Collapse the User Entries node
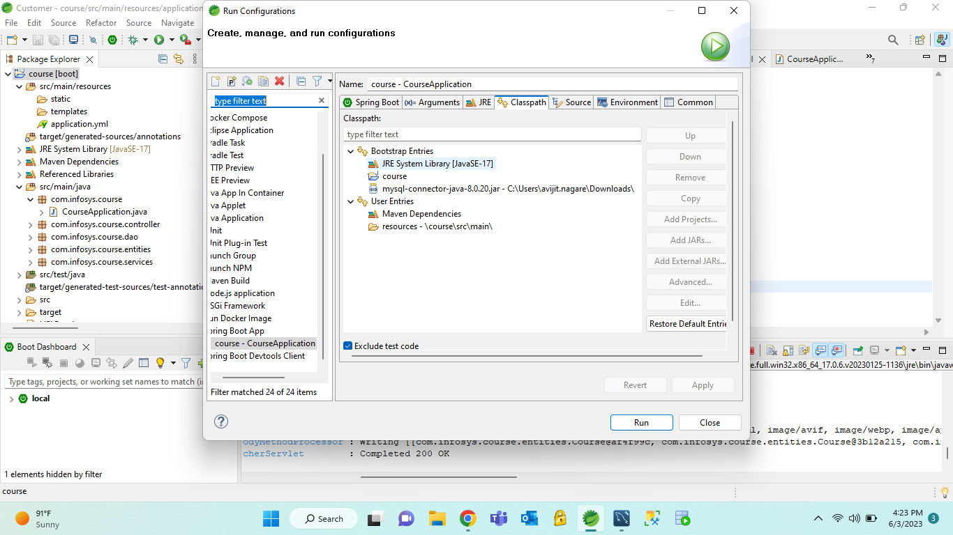Screen dimensions: 953x535 coord(350,201)
